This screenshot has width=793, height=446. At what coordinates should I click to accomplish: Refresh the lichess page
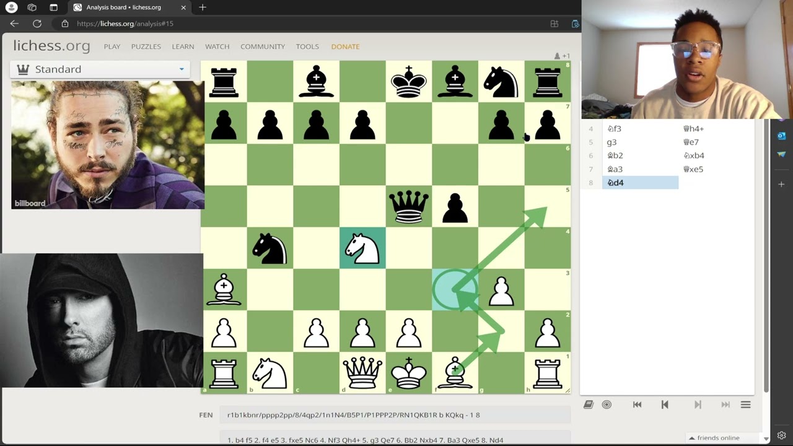click(x=37, y=24)
